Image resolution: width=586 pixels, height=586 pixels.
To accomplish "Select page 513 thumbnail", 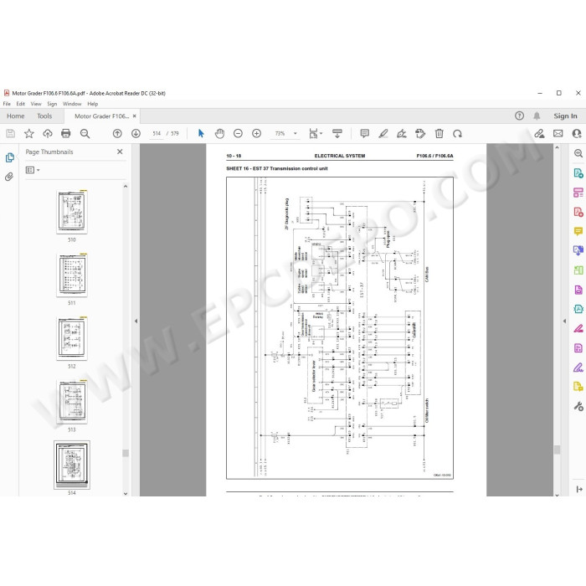I will 72,402.
